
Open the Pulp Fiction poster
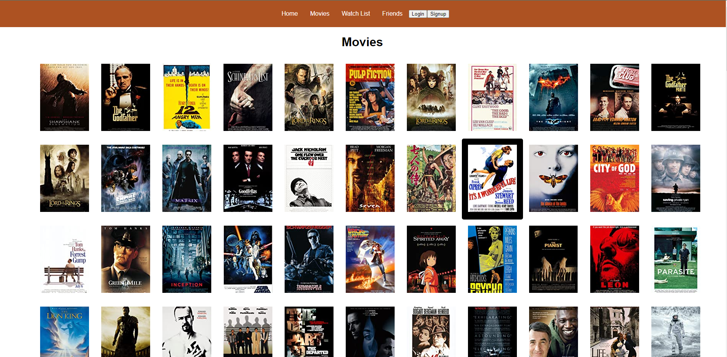[370, 97]
